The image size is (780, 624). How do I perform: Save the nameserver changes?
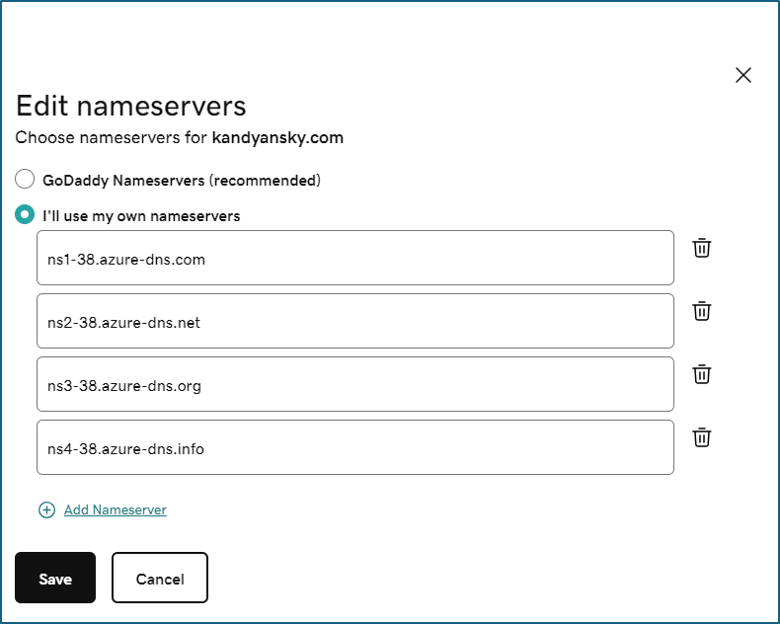[x=55, y=578]
